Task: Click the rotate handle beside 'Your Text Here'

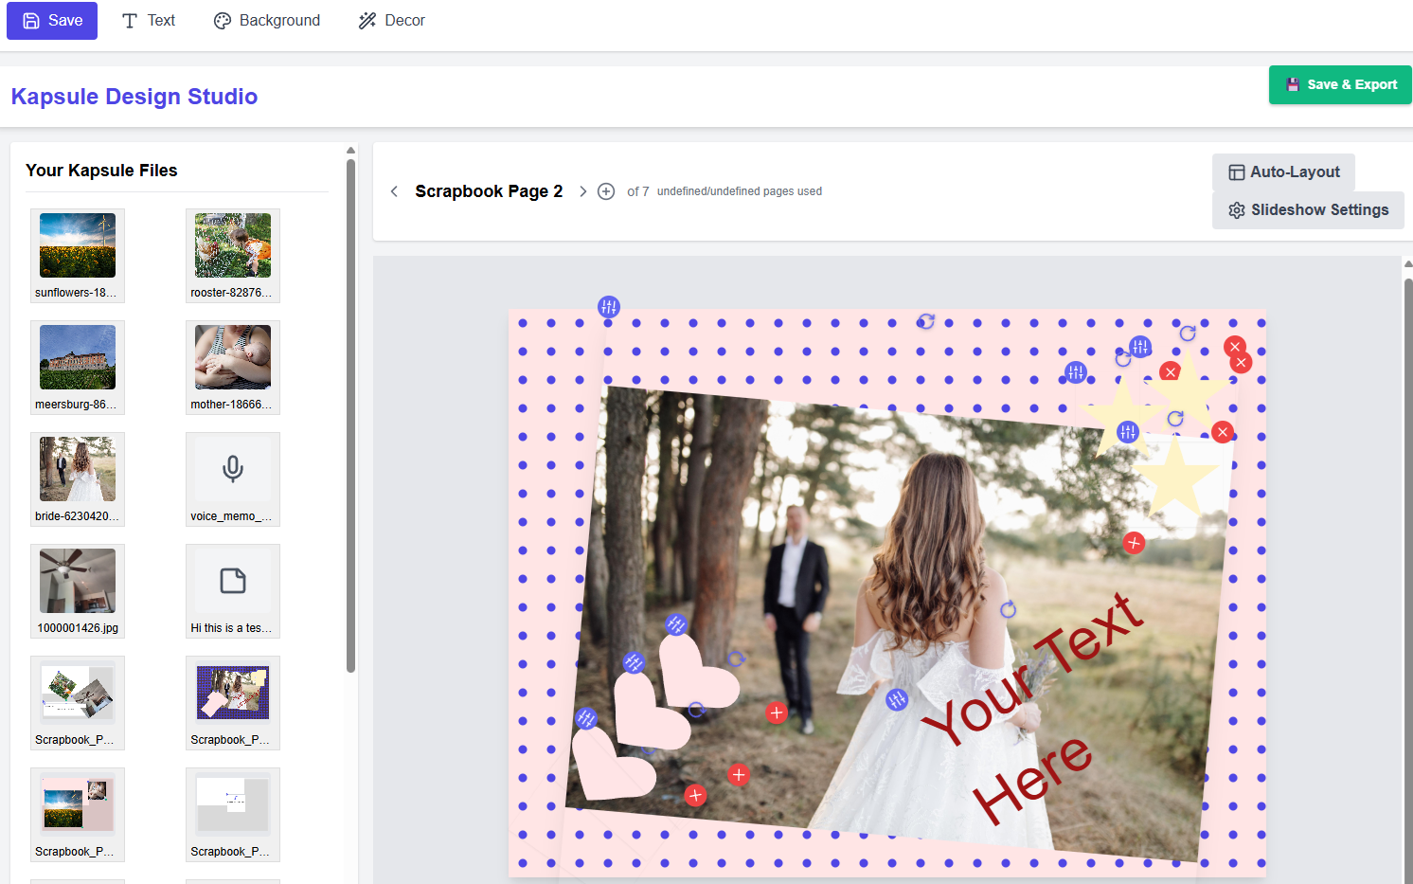Action: point(1008,609)
